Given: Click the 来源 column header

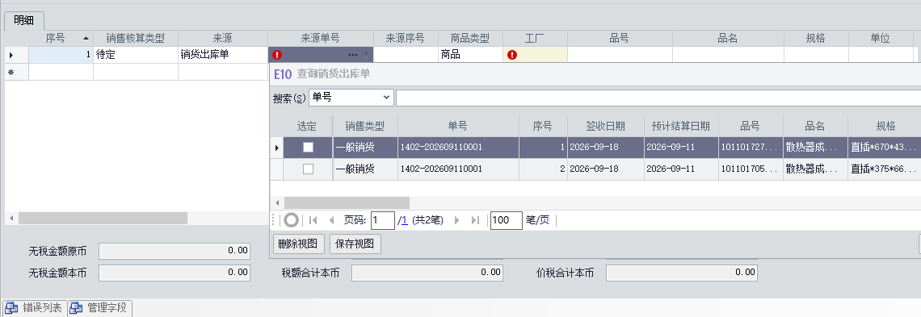Looking at the screenshot, I should tap(223, 38).
